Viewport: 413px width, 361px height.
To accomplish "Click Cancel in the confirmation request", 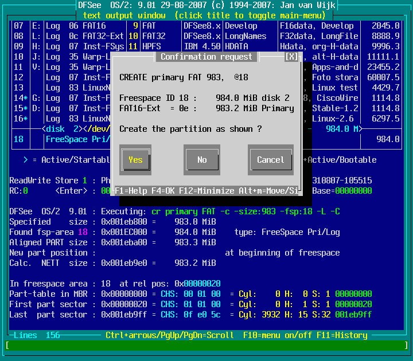I will pyautogui.click(x=270, y=160).
